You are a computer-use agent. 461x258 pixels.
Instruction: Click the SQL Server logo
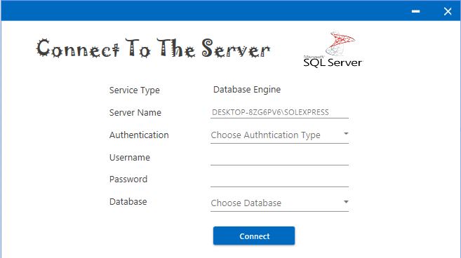(333, 49)
